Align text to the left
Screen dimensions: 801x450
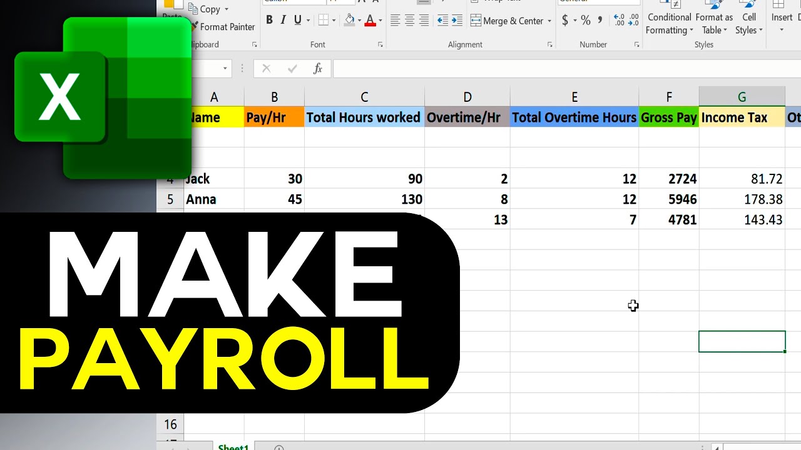tap(395, 21)
